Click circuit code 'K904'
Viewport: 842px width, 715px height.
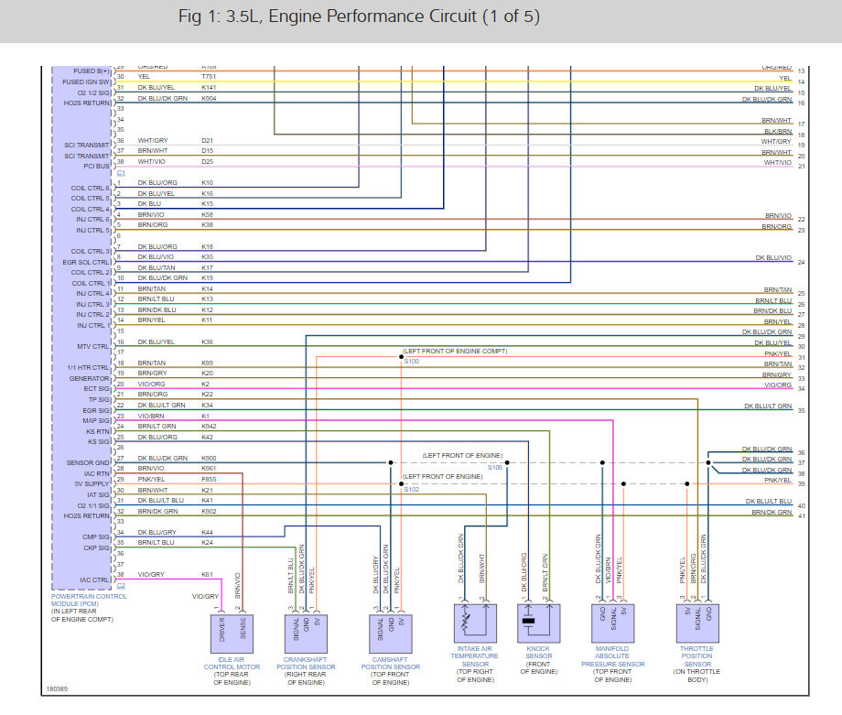209,98
